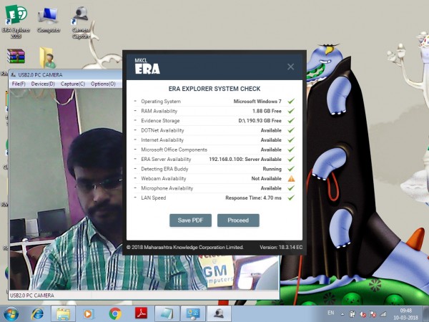This screenshot has width=429, height=322.
Task: Open the Options(O) menu in camera window
Action: (103, 84)
